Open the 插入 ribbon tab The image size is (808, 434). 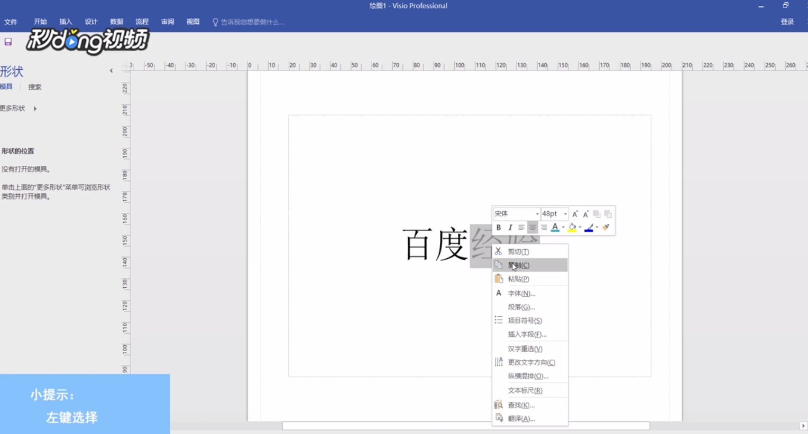tap(66, 22)
